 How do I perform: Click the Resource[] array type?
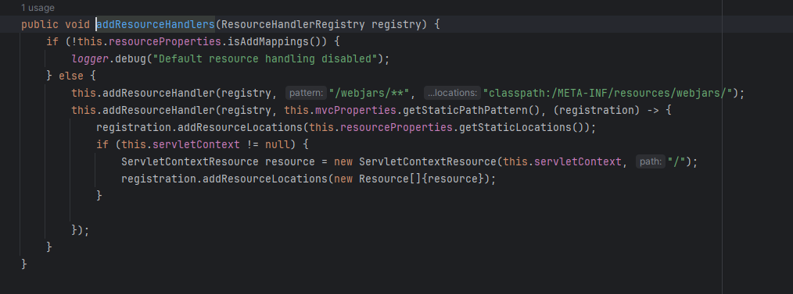tap(390, 179)
